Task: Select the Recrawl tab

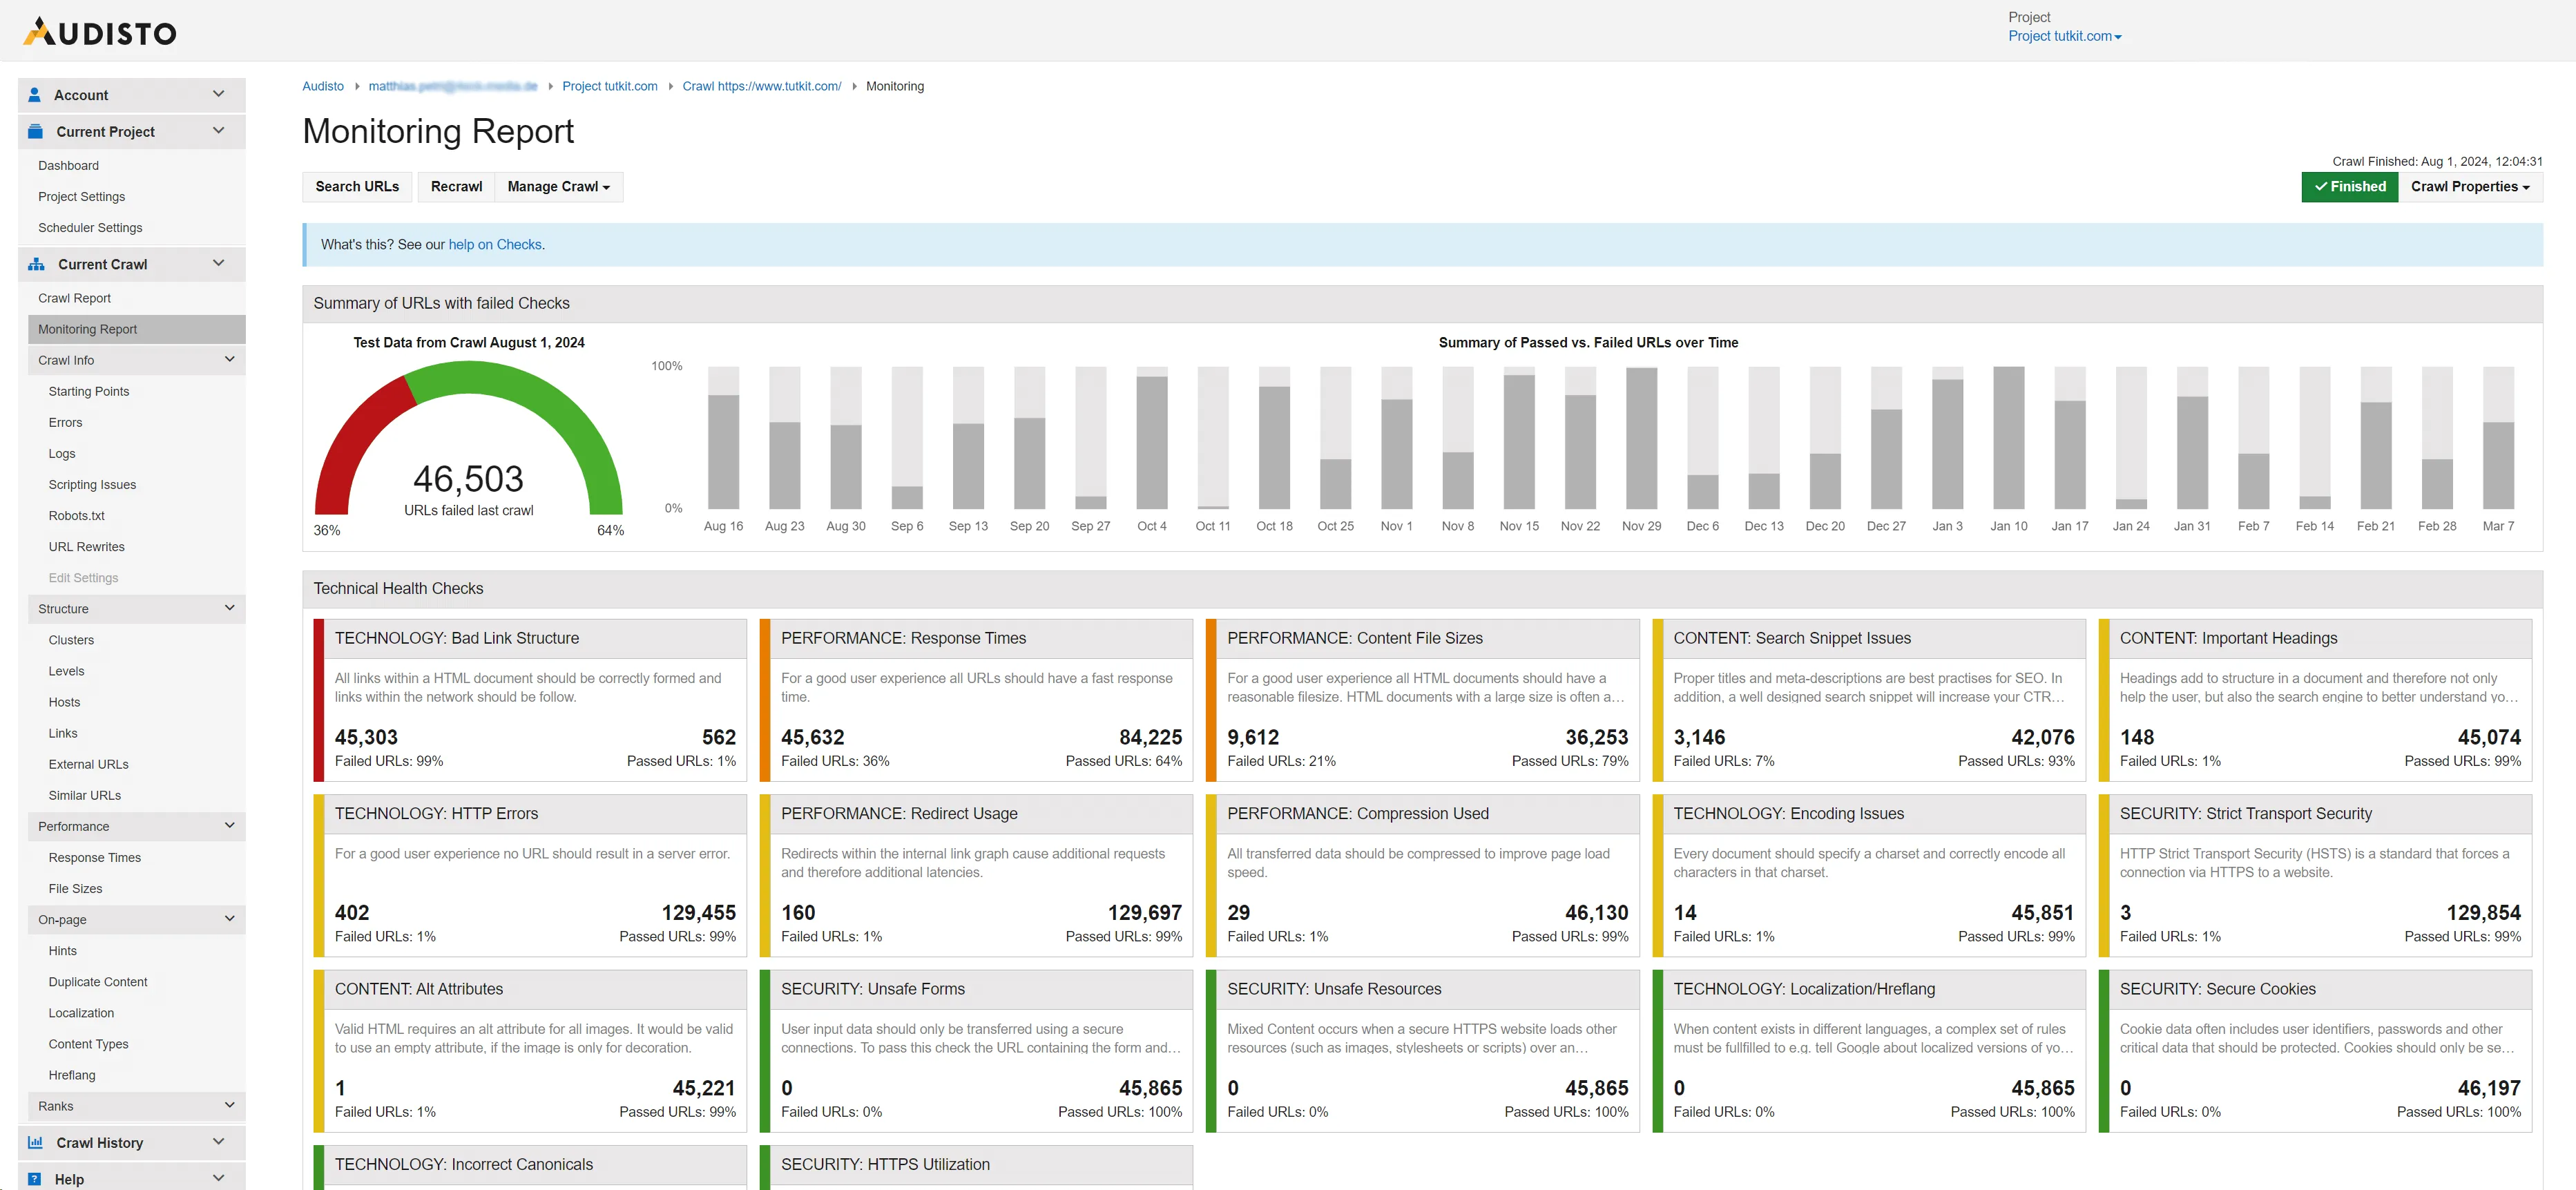Action: click(x=456, y=186)
